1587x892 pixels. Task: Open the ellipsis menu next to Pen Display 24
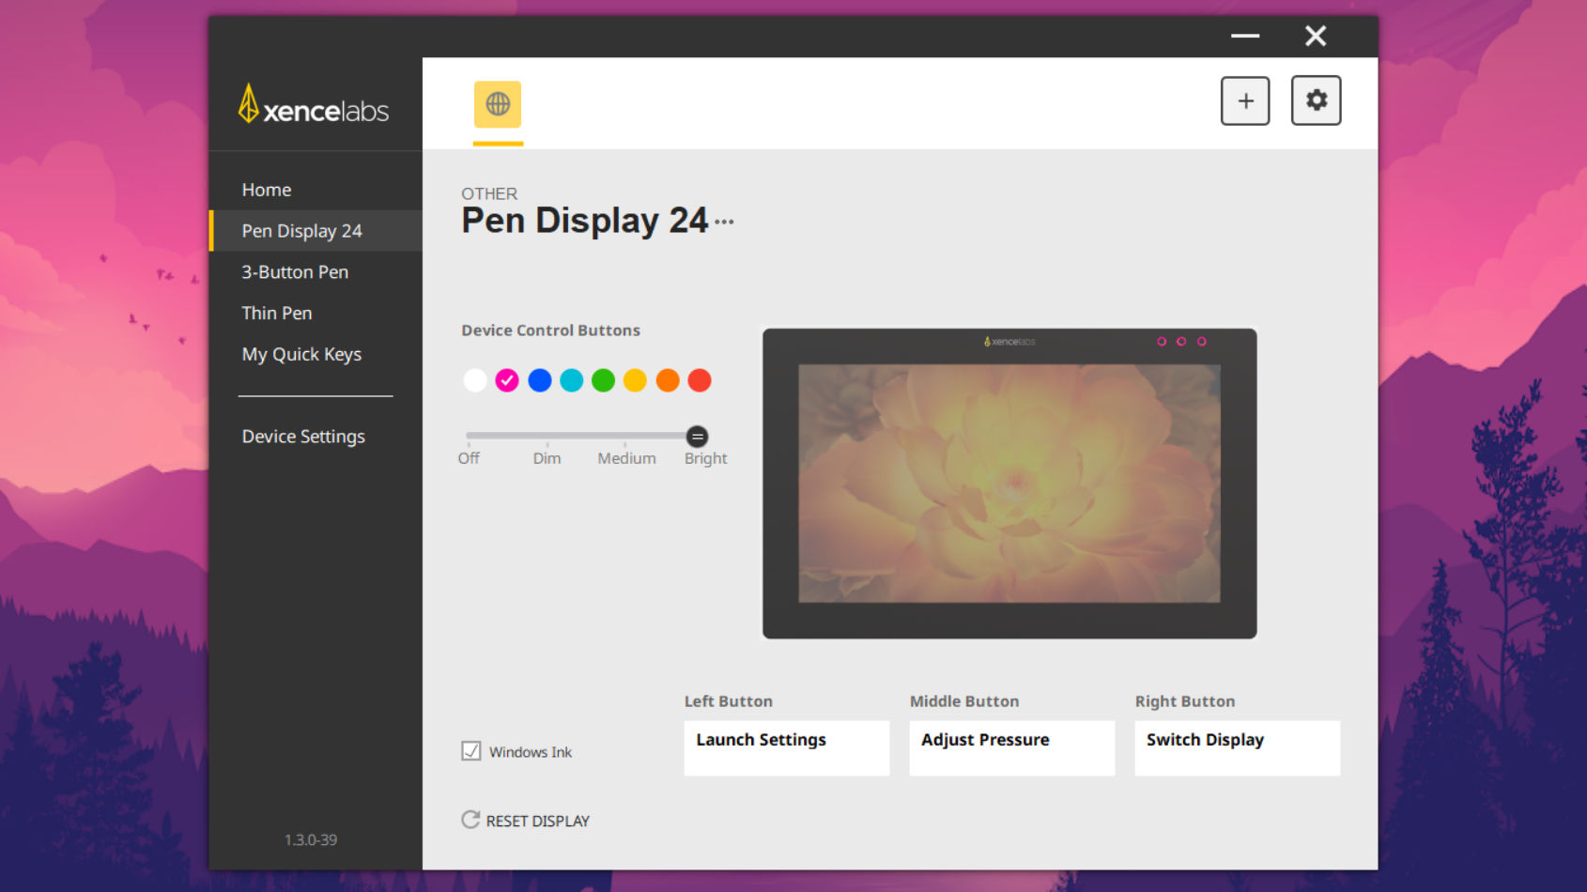[724, 223]
